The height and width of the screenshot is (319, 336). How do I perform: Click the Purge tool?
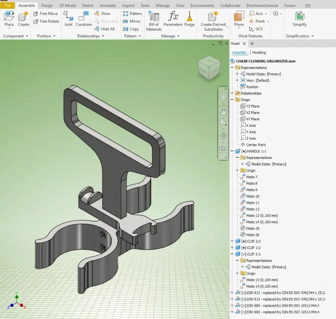189,19
